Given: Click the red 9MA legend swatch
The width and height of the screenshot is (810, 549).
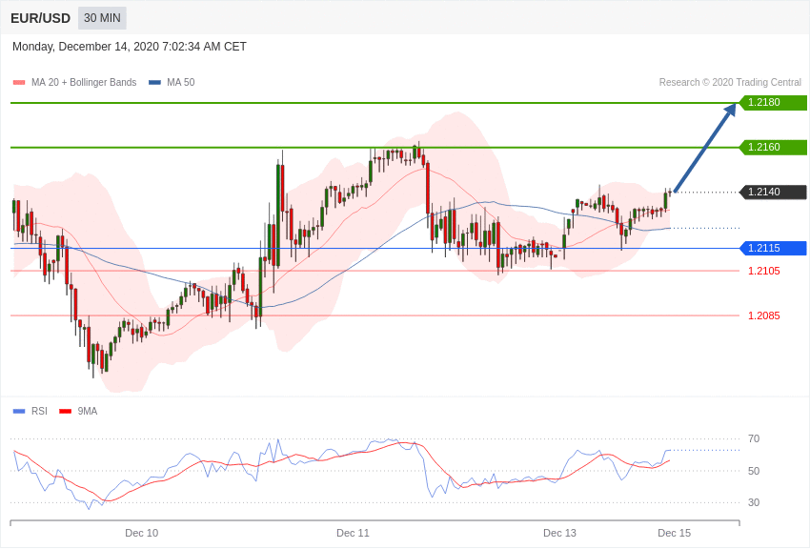Looking at the screenshot, I should pos(65,412).
